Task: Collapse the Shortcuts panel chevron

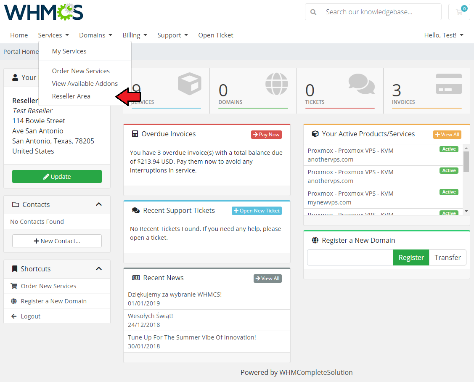Action: [x=99, y=268]
